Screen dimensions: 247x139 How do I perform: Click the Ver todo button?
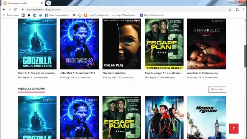coord(217,90)
